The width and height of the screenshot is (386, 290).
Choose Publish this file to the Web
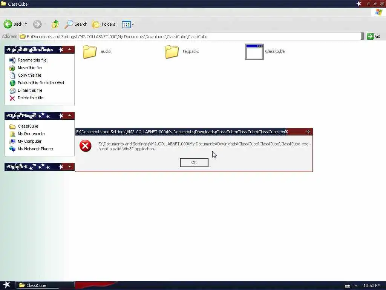point(41,83)
